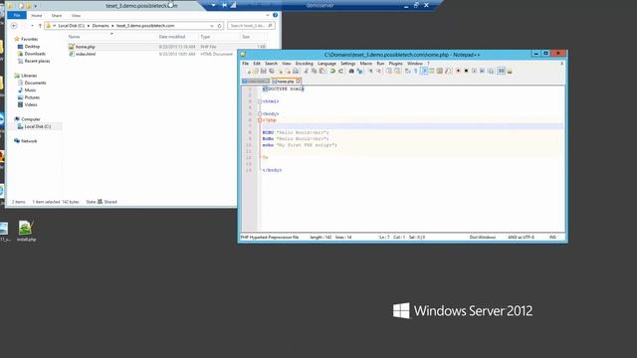Click the Copy icon in Notepad++ toolbar
The image size is (637, 358).
pos(315,71)
